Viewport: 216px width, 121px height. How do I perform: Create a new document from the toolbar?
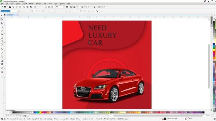[x=2, y=7]
